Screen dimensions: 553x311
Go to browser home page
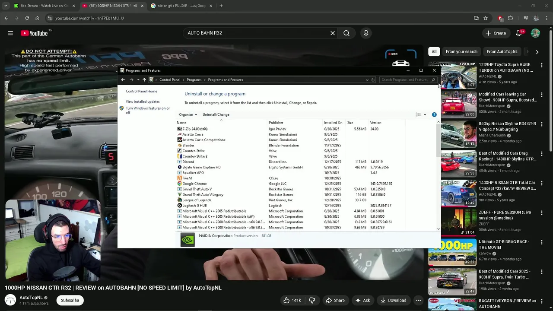pyautogui.click(x=37, y=18)
